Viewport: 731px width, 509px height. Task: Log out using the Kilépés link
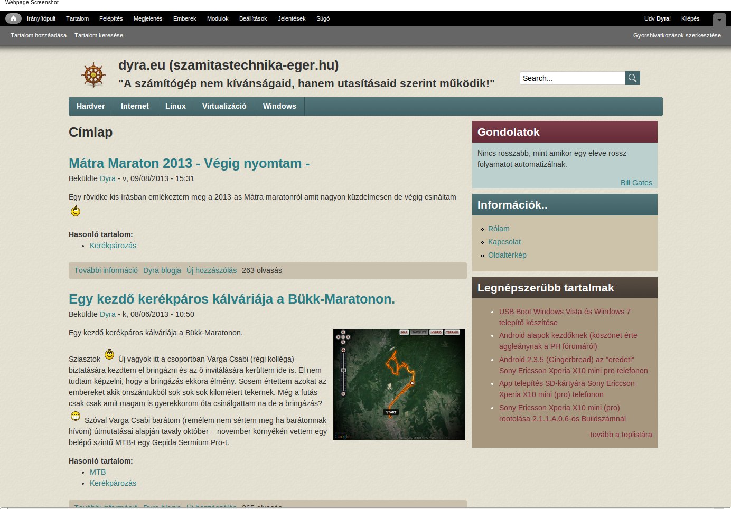pos(690,18)
